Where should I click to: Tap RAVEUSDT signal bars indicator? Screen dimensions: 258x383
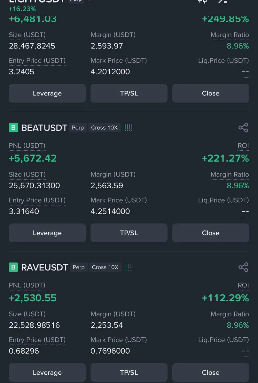pos(129,267)
